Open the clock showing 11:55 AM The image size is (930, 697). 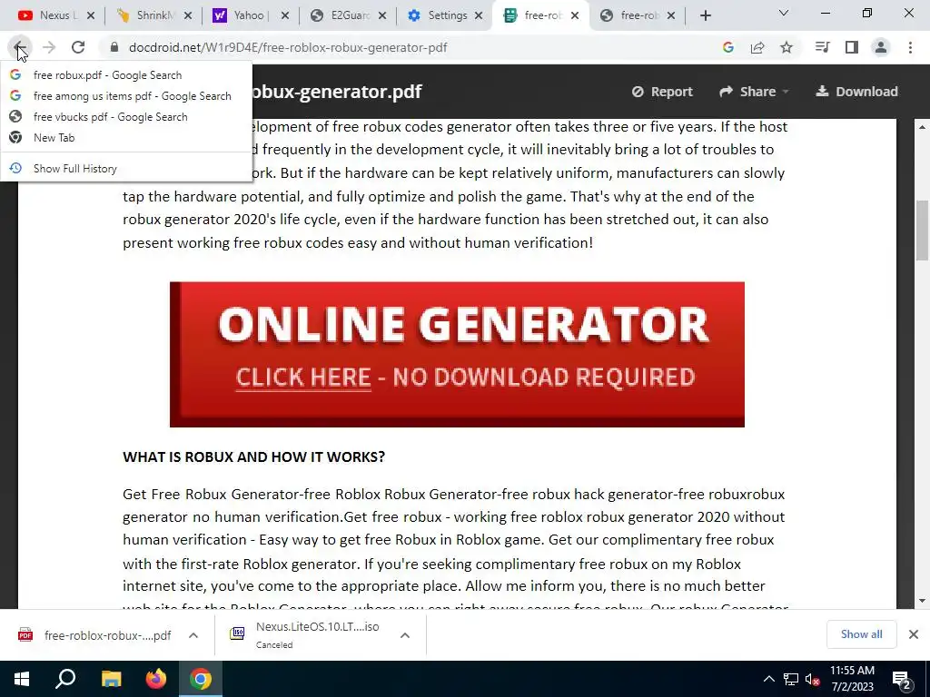[852, 679]
